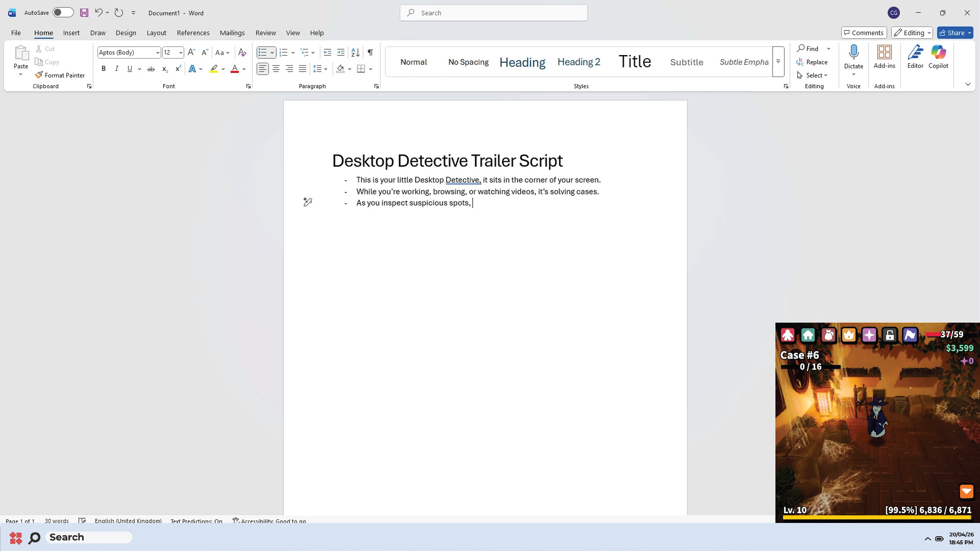Click the Sort paragraphs icon
The width and height of the screenshot is (980, 551).
pyautogui.click(x=355, y=53)
